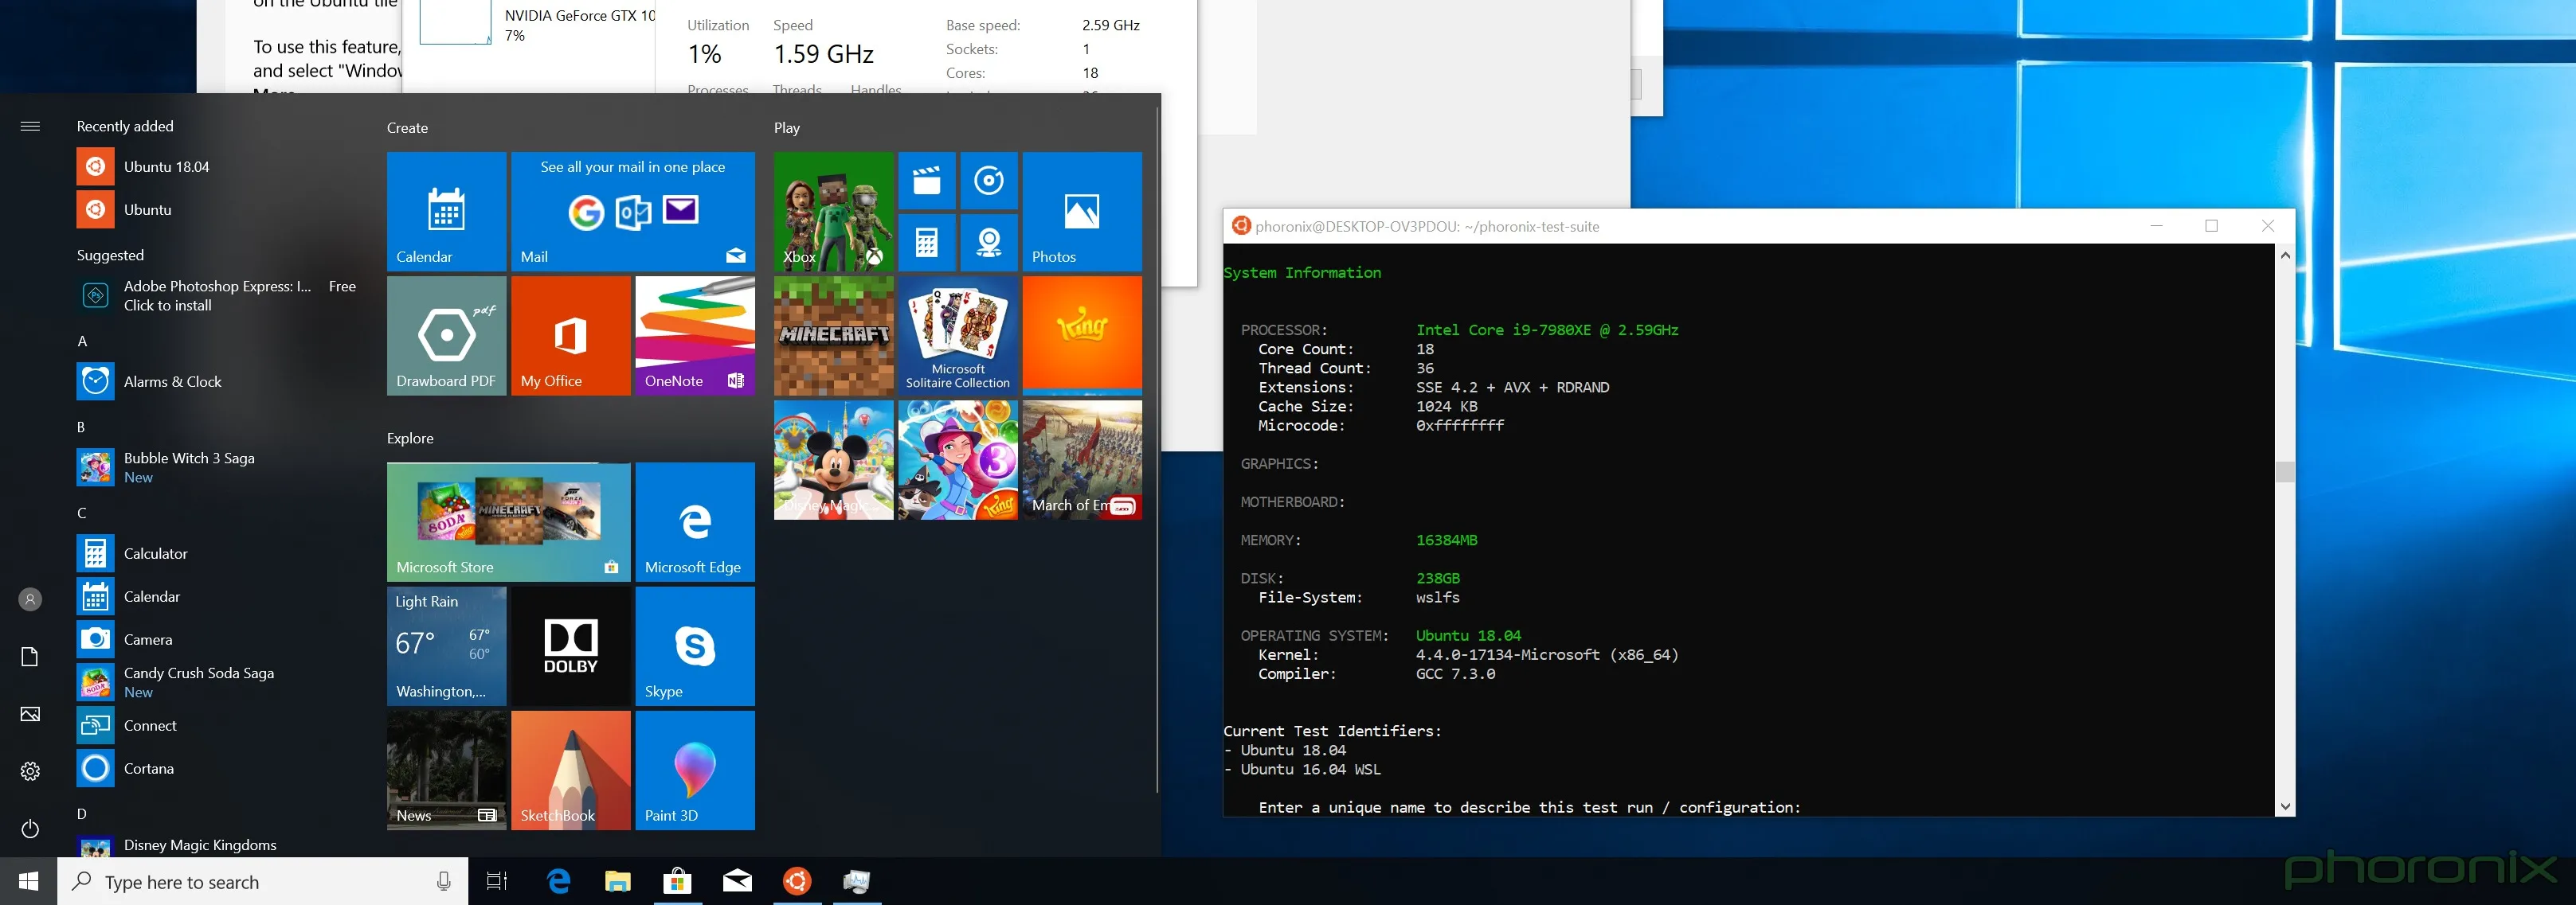Open the March of Empires tile

coord(1082,459)
